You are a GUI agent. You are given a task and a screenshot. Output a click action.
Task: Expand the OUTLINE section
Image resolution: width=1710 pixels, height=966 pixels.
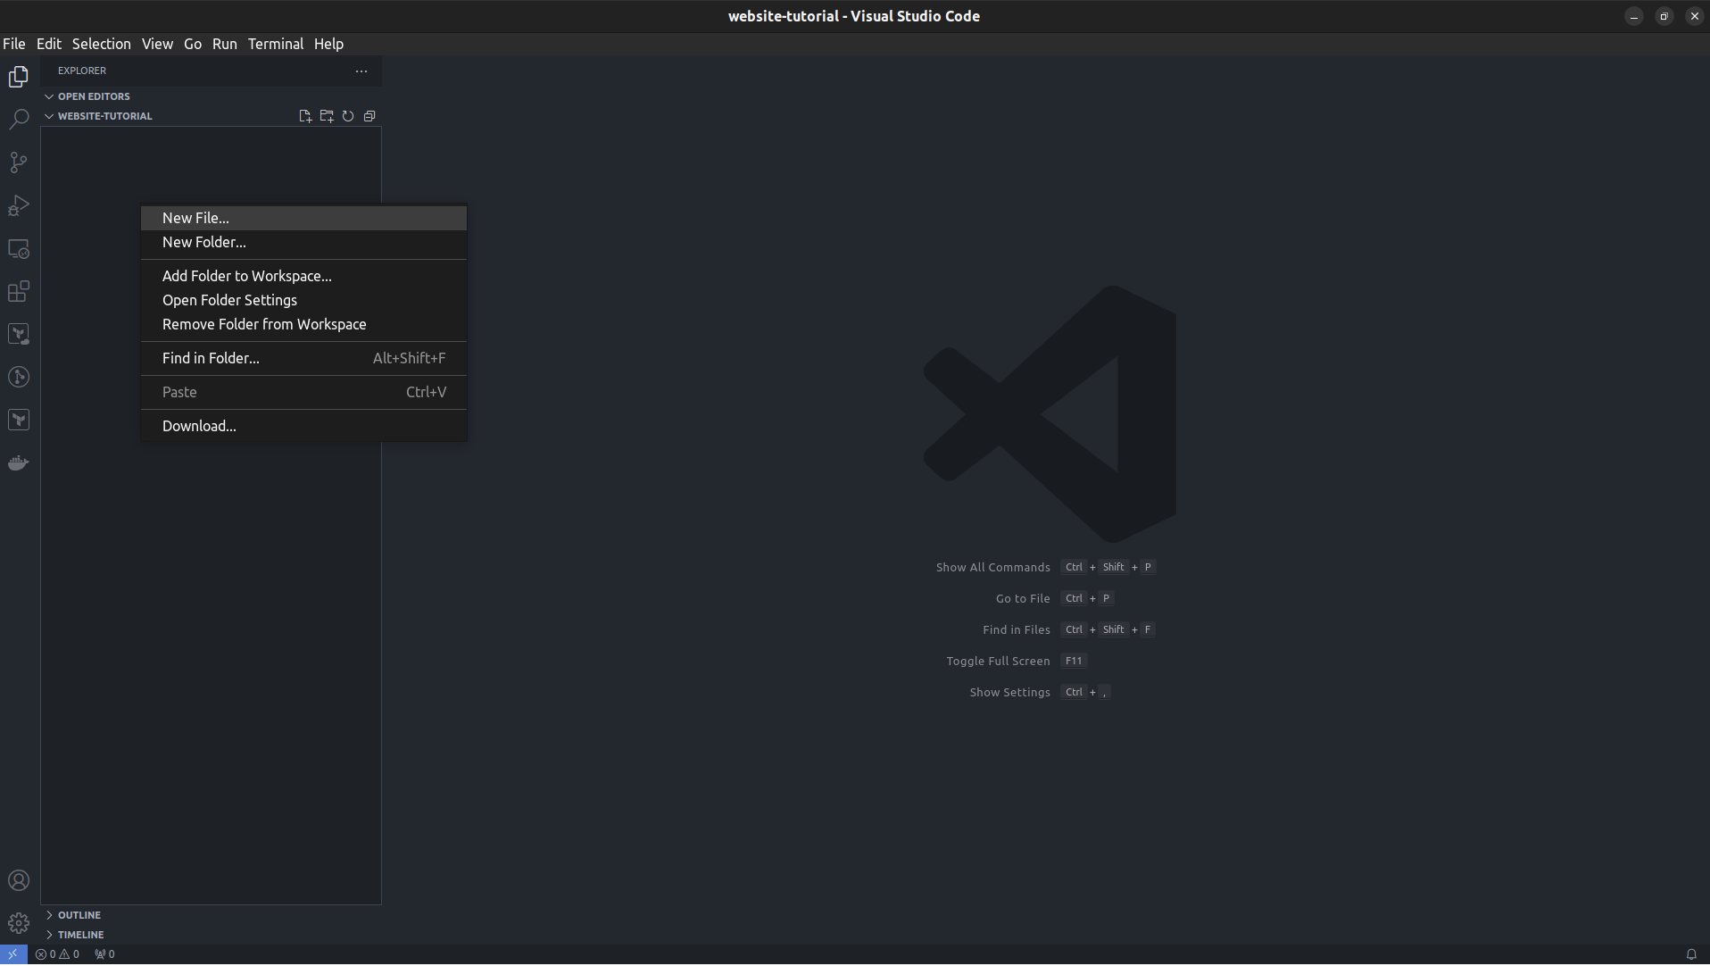pyautogui.click(x=79, y=916)
